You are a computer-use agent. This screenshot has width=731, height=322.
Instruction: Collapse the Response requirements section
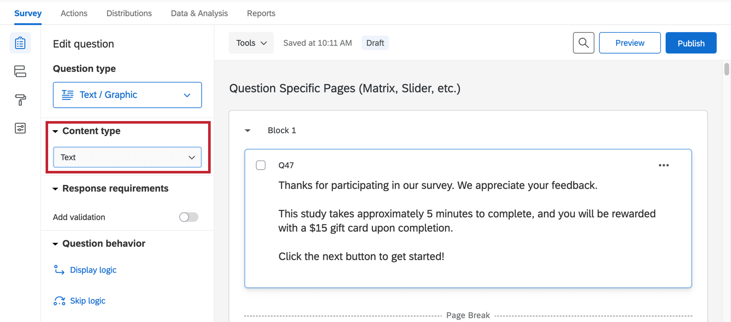click(55, 188)
